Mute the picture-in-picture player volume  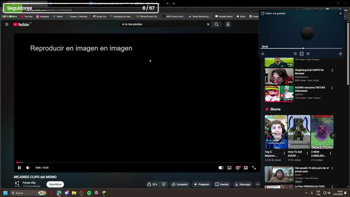tap(263, 54)
